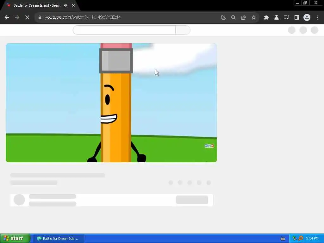Open the media controls playlist icon
The height and width of the screenshot is (243, 324).
286,18
